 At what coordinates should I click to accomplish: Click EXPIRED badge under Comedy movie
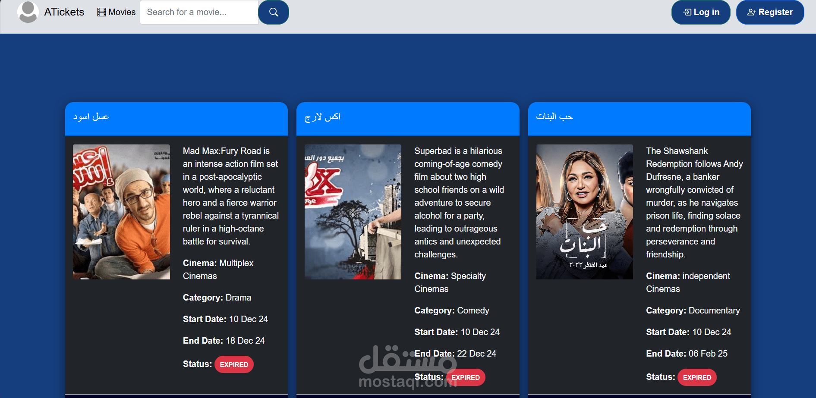pos(466,377)
